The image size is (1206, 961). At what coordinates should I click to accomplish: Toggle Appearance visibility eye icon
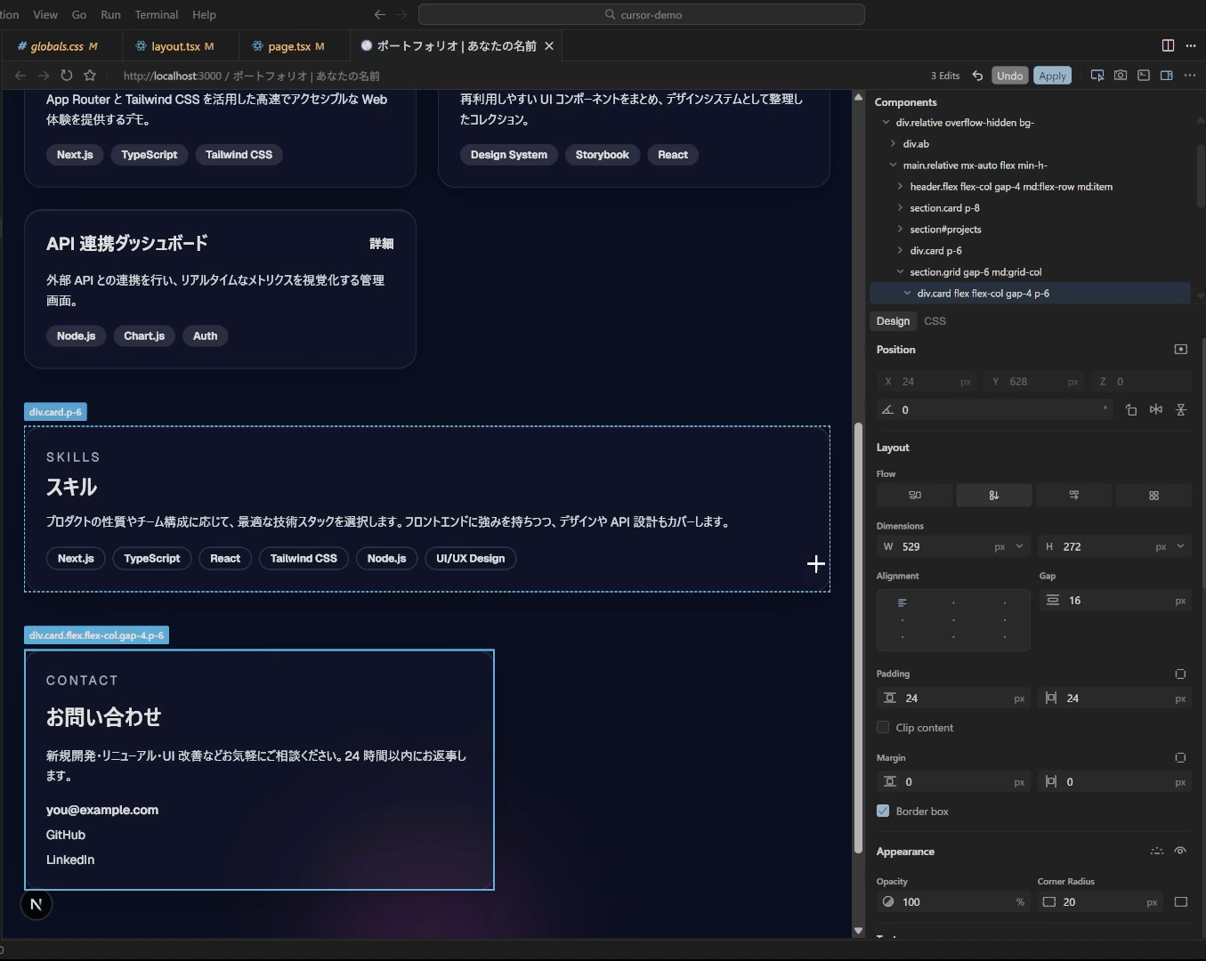click(x=1180, y=852)
